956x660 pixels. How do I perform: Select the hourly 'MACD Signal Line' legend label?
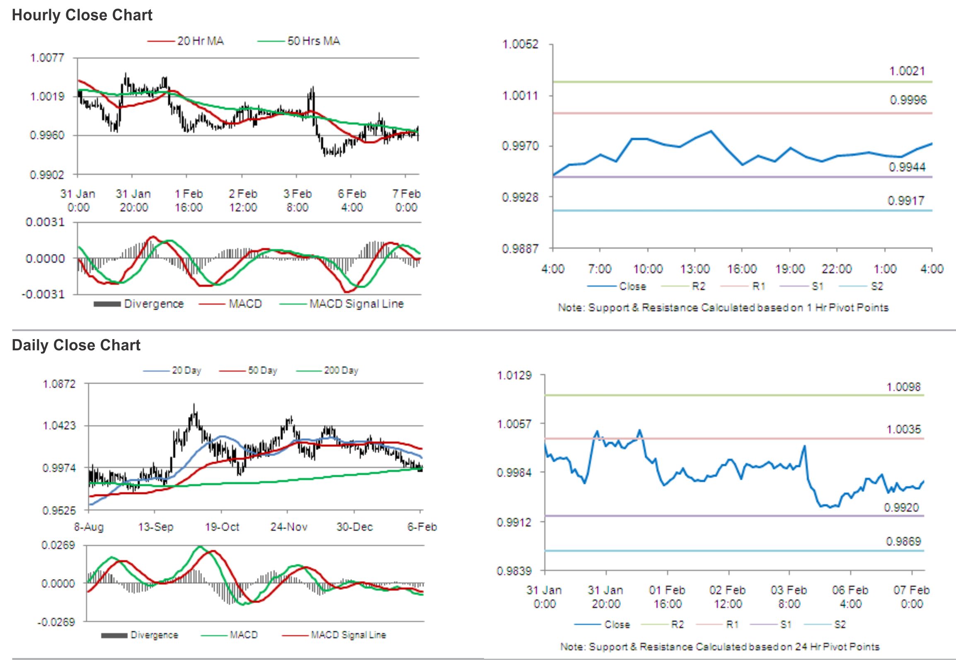356,304
